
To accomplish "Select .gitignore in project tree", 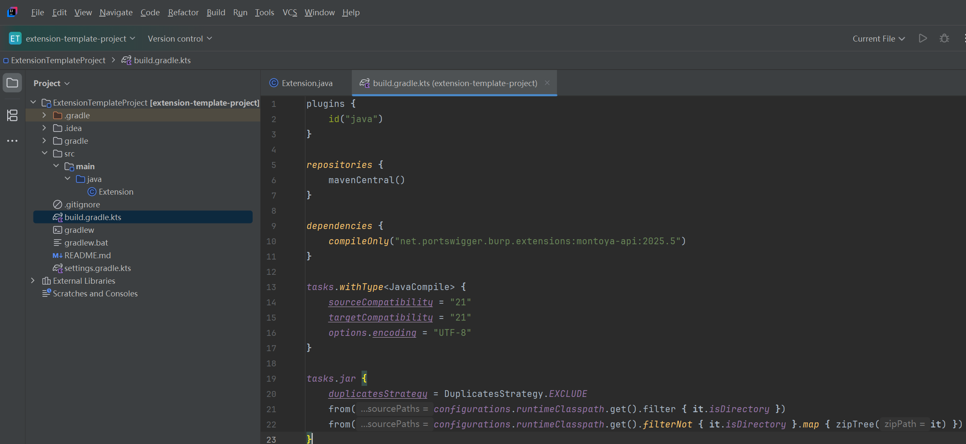I will (82, 204).
